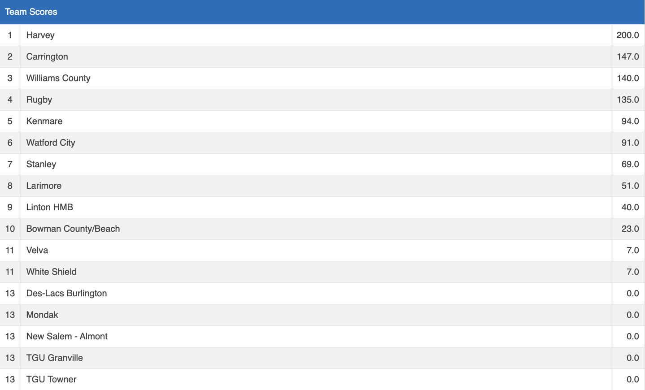Open the Carrington team row

pyautogui.click(x=47, y=56)
